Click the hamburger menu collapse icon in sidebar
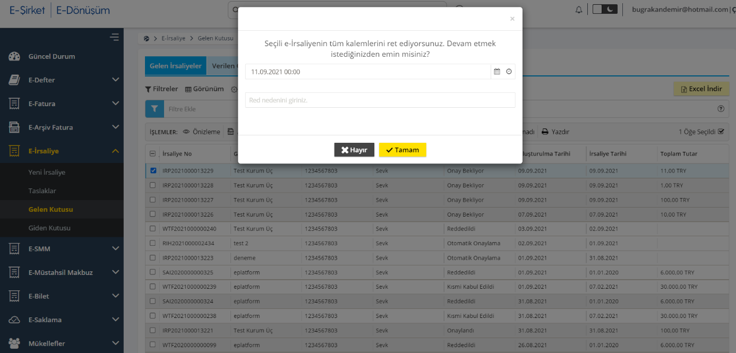 point(114,37)
